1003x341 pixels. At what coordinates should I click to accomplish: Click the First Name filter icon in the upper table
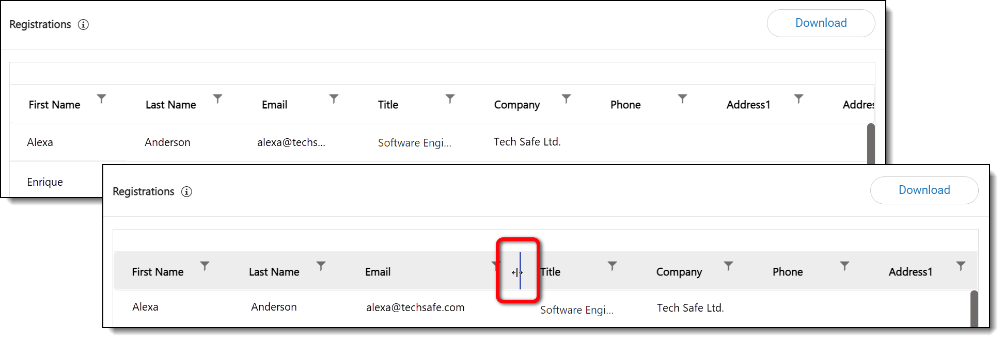pos(102,98)
